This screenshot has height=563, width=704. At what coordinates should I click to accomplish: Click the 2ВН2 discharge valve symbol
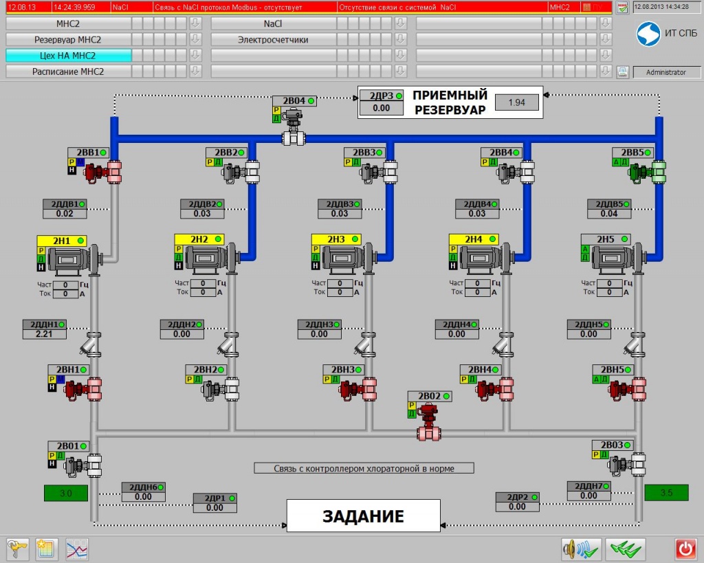point(221,389)
